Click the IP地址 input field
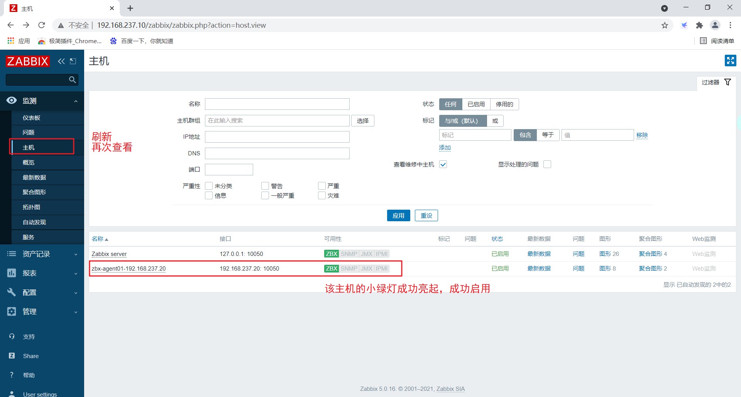Viewport: 741px width, 397px height. (277, 137)
